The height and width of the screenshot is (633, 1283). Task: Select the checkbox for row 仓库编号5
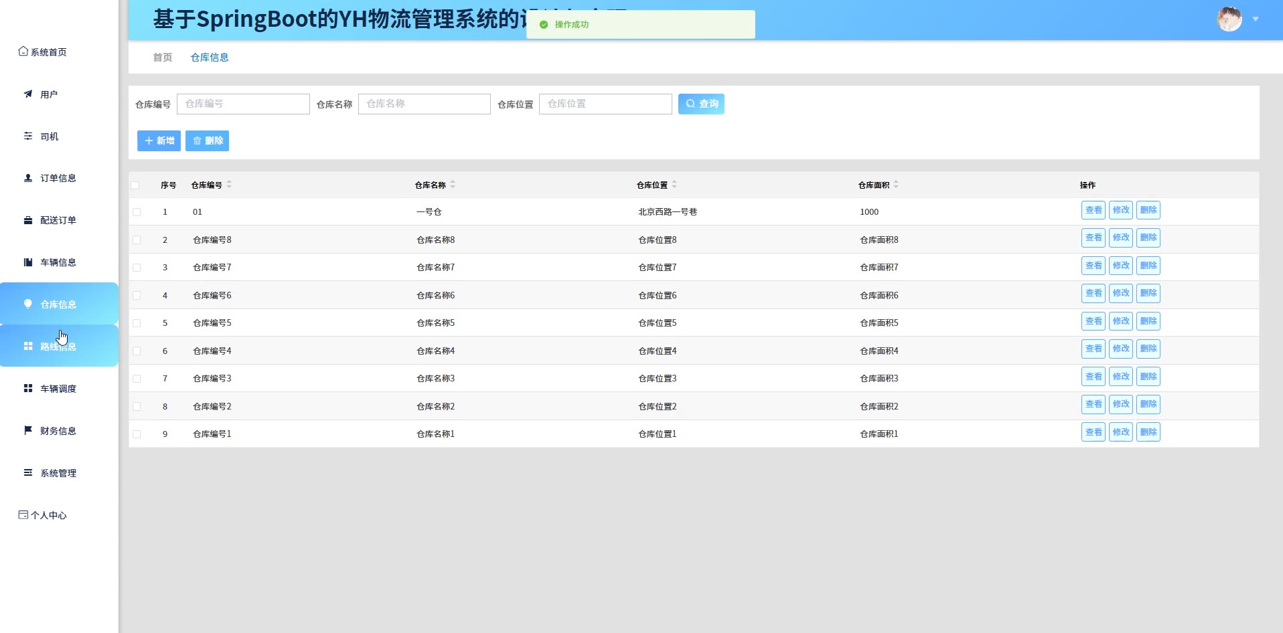point(137,323)
